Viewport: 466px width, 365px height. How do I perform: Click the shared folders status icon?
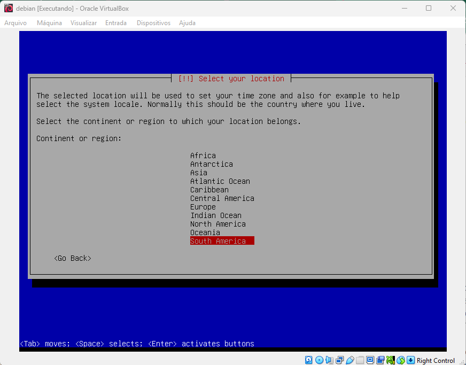pyautogui.click(x=360, y=360)
